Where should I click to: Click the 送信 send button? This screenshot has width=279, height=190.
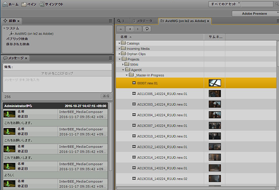106,96
